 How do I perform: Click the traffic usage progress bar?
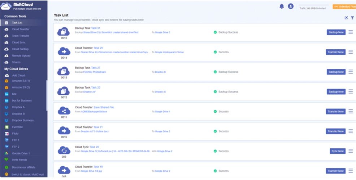point(313,5)
